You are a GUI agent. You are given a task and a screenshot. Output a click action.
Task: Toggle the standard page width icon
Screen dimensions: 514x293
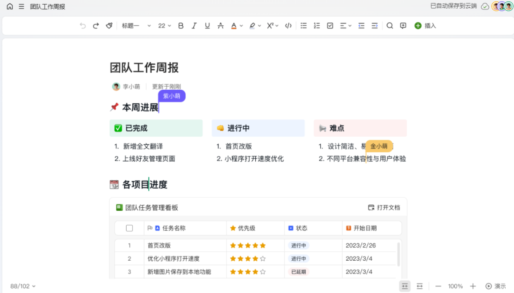405,286
